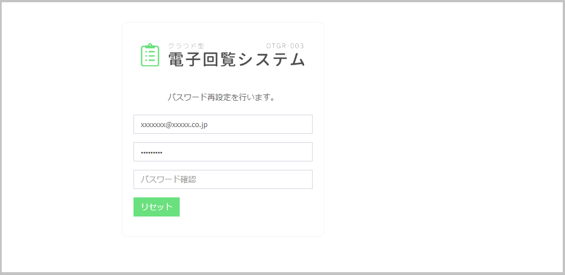Click the OTGR-003 code label

(285, 46)
